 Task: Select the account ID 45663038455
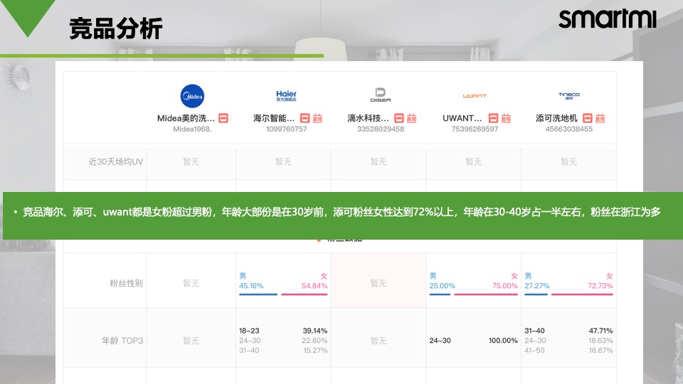(569, 129)
